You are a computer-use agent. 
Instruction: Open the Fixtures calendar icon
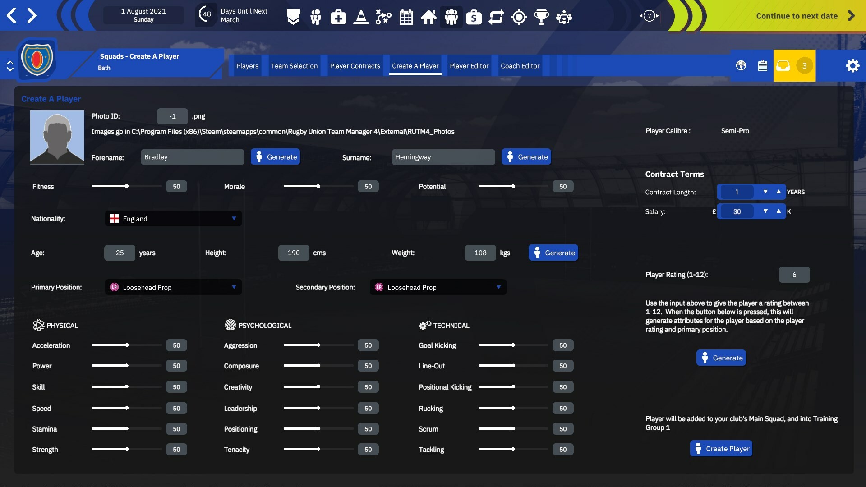coord(406,17)
